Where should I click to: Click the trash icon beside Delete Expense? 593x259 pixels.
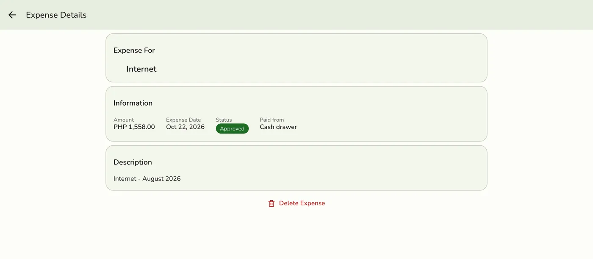(272, 204)
